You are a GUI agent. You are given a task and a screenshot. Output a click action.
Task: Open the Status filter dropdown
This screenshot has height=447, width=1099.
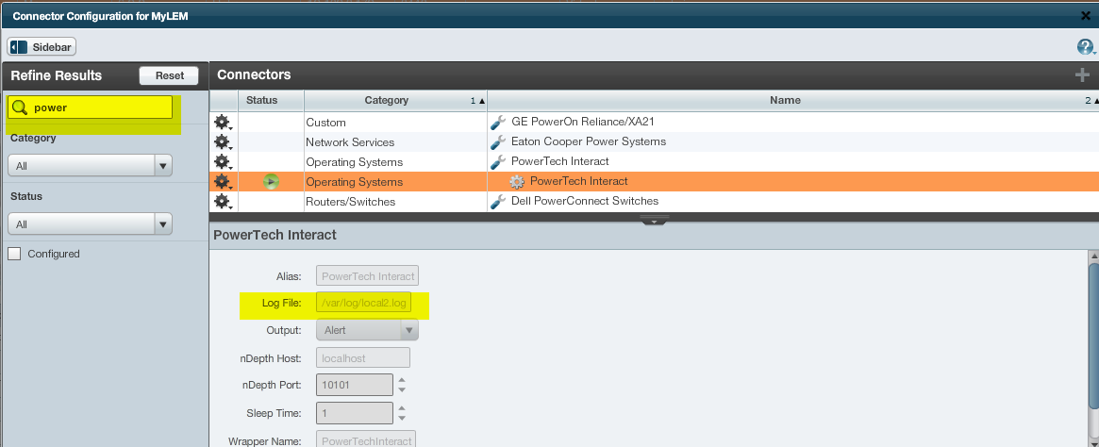pos(90,224)
